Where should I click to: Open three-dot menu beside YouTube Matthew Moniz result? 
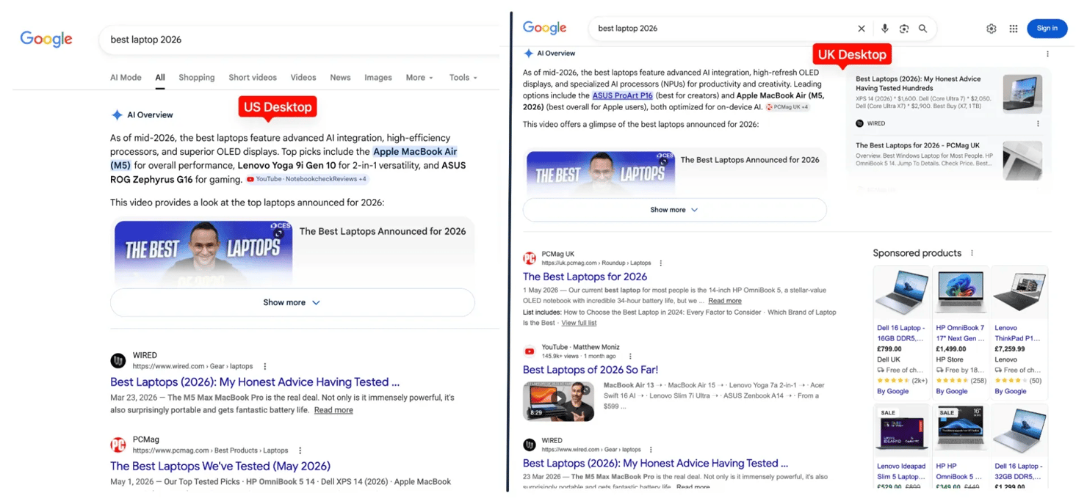pos(629,356)
